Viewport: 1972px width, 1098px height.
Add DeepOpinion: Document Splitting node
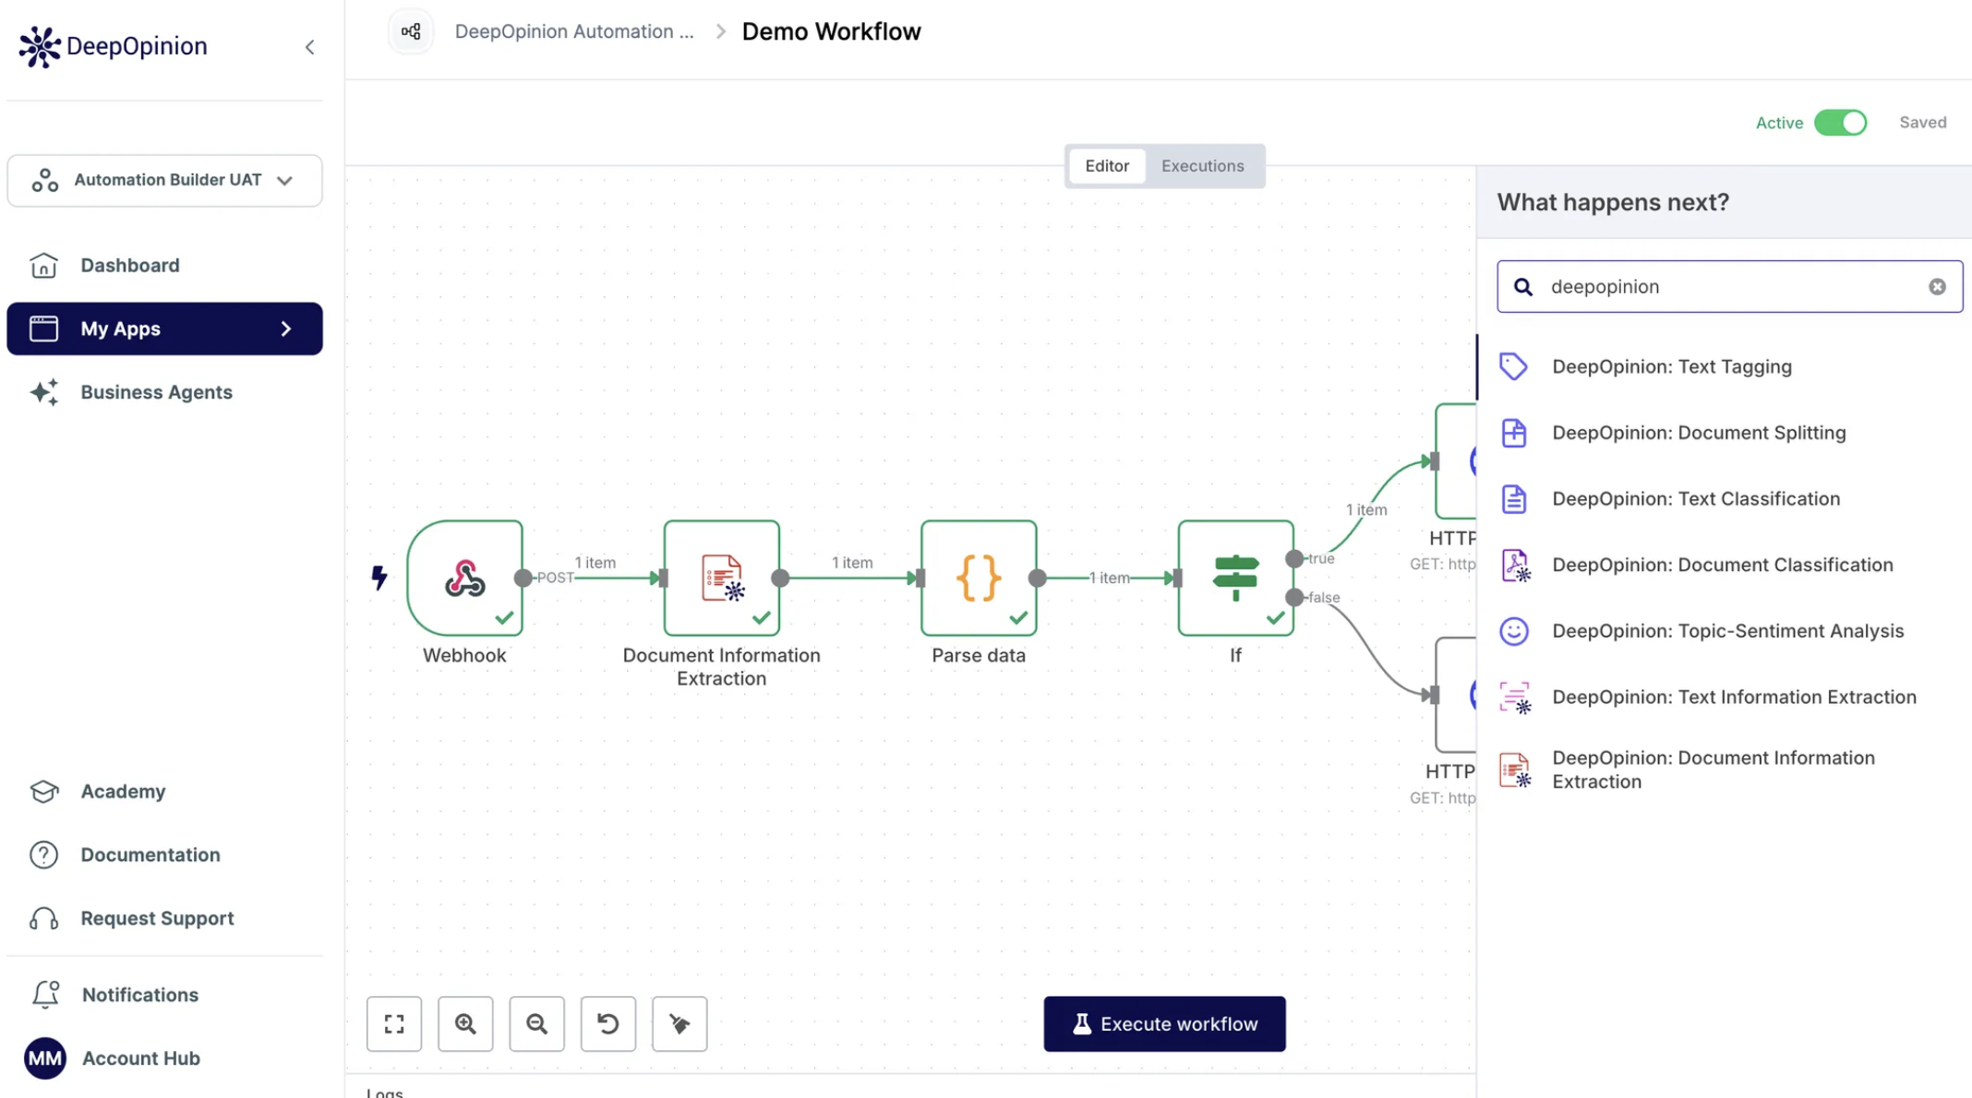[1724, 433]
